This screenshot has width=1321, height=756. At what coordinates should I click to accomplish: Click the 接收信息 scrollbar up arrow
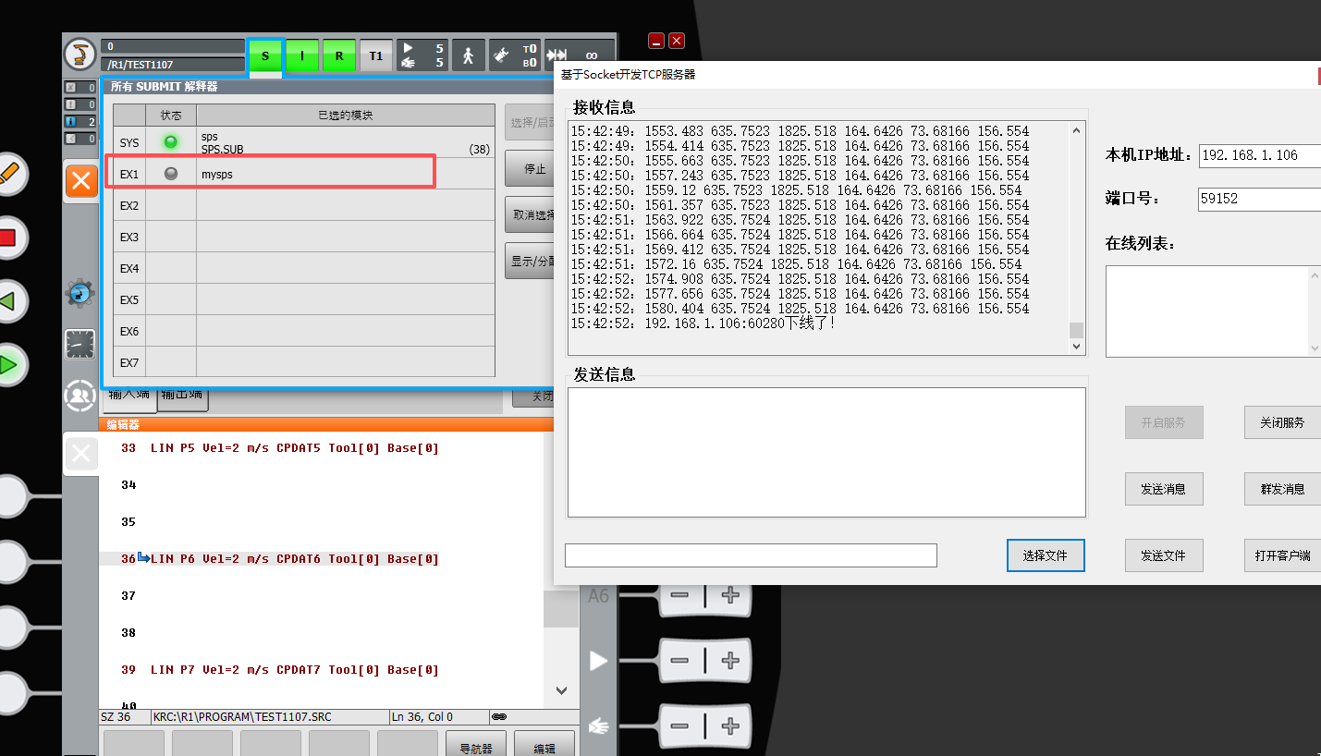point(1076,130)
